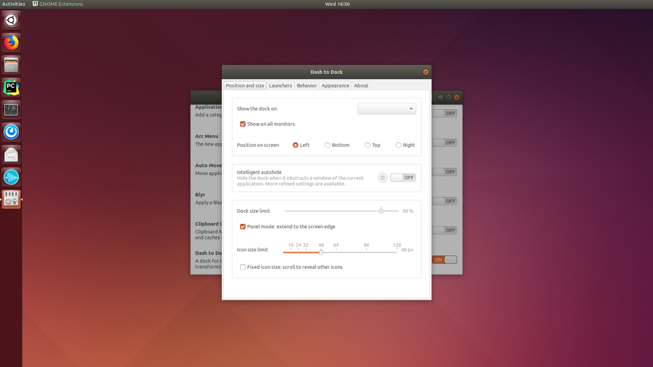Maximize the background Extensions window
The height and width of the screenshot is (367, 653).
[448, 97]
